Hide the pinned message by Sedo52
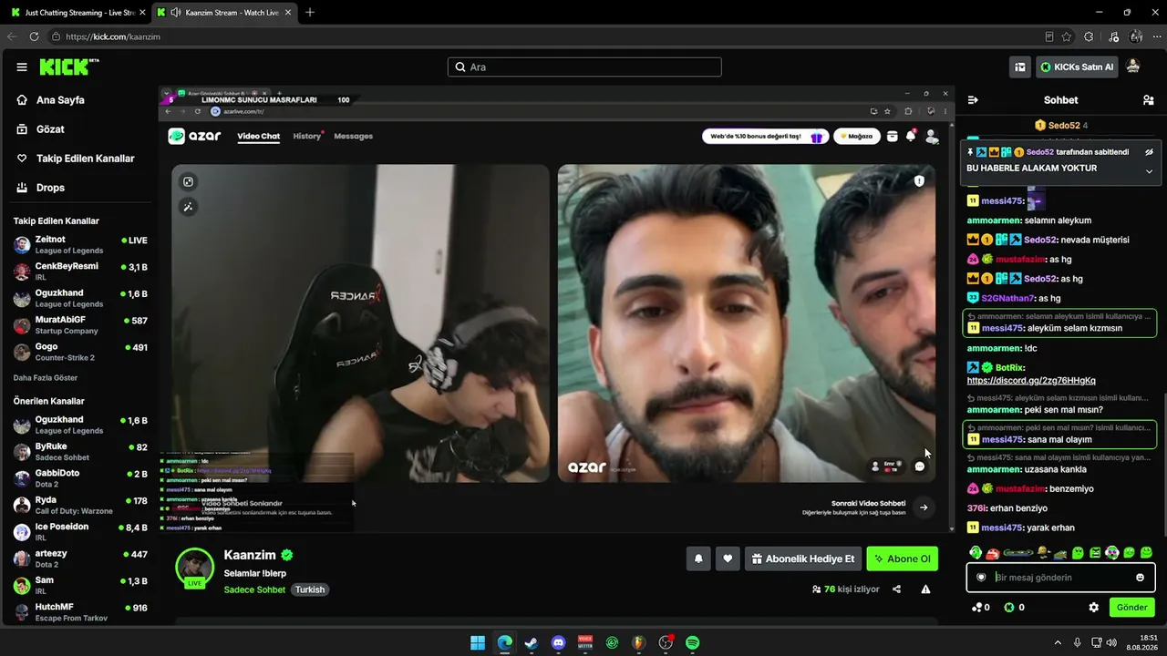Image resolution: width=1167 pixels, height=656 pixels. [1149, 152]
